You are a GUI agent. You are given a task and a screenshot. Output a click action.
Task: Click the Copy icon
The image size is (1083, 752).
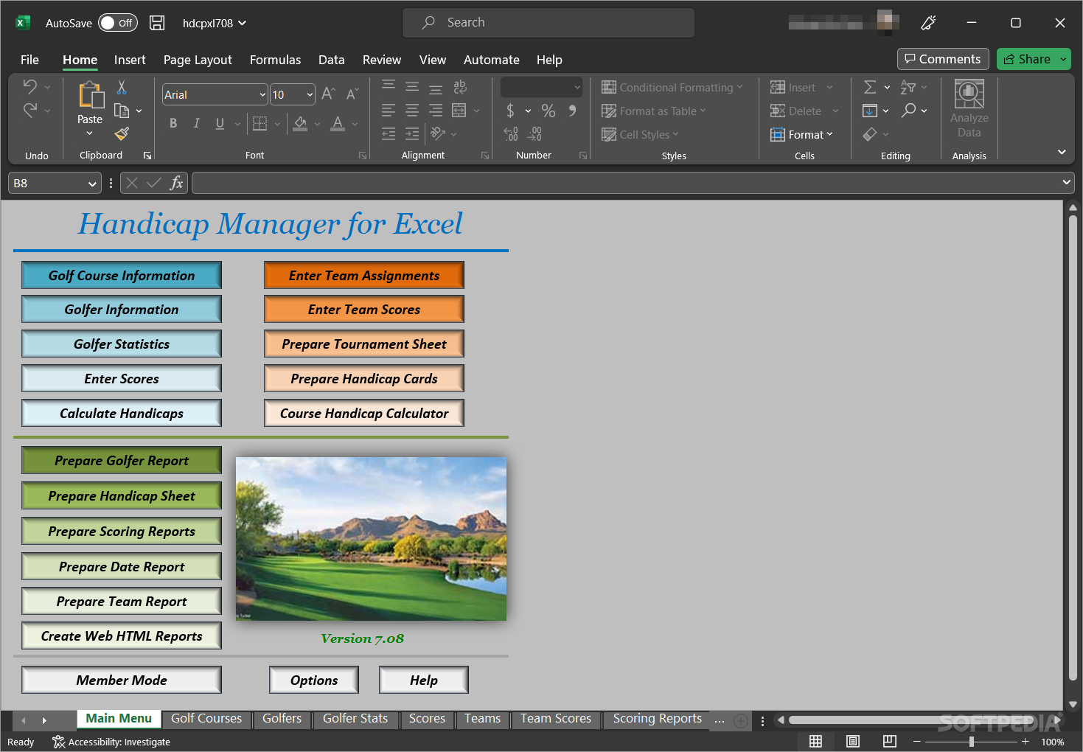122,111
